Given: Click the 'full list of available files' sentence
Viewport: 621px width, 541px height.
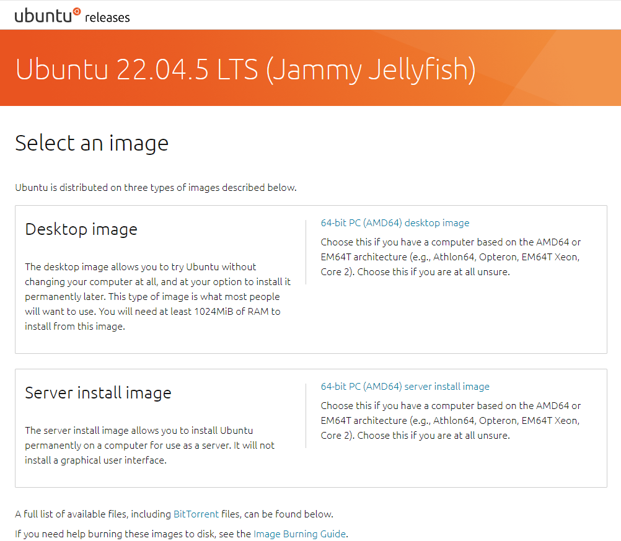Looking at the screenshot, I should 174,514.
